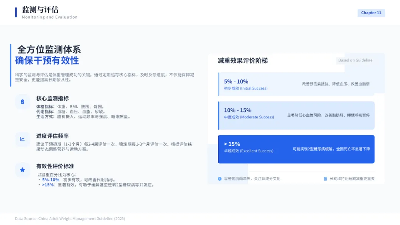Select the 5% - 10% Initial Success card
Screen dimensions: 400x225
pos(296,84)
